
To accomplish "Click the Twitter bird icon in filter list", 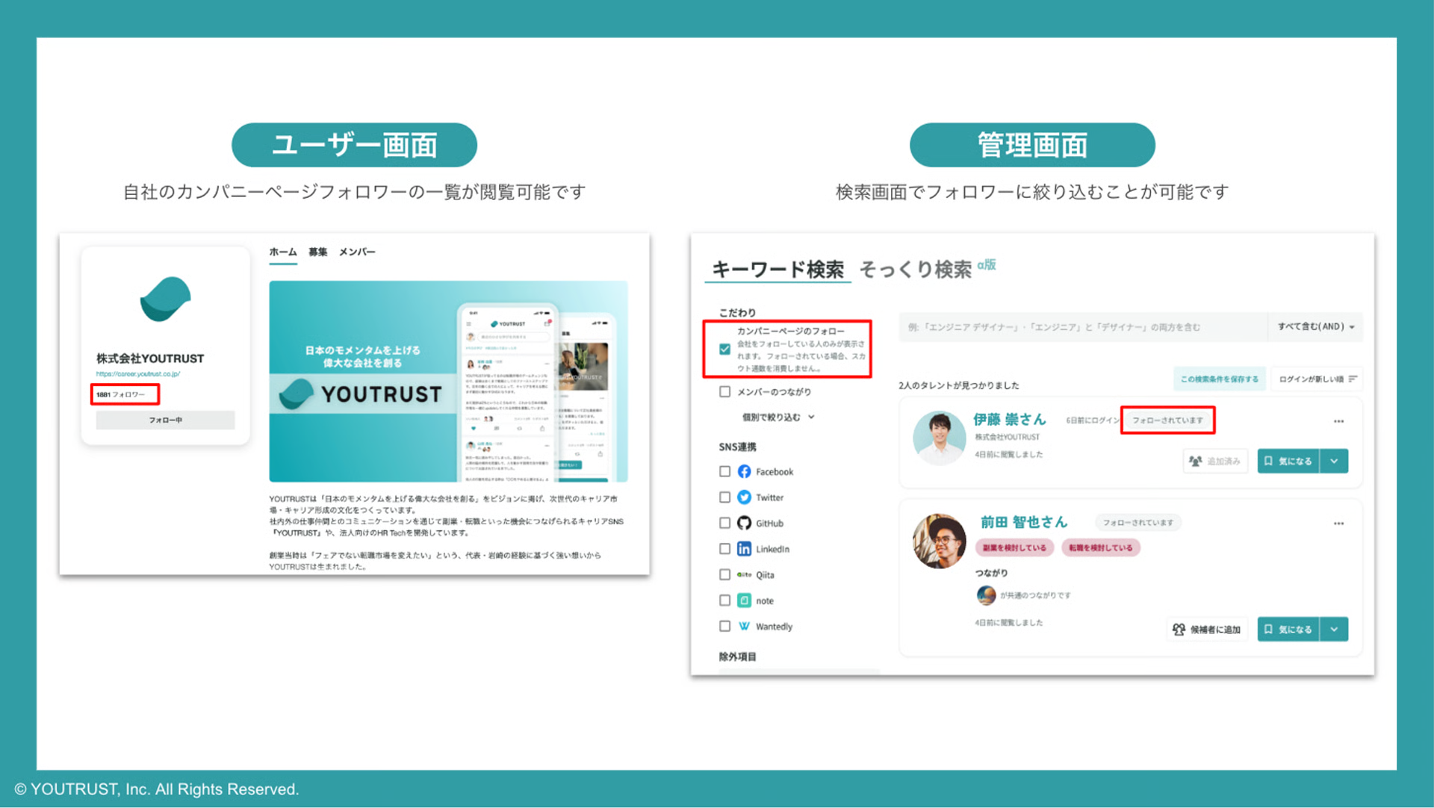I will [x=744, y=497].
